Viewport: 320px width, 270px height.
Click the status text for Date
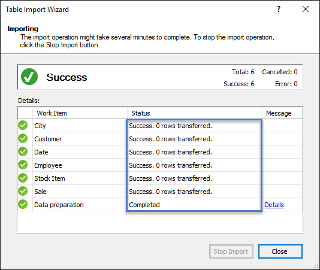point(170,152)
